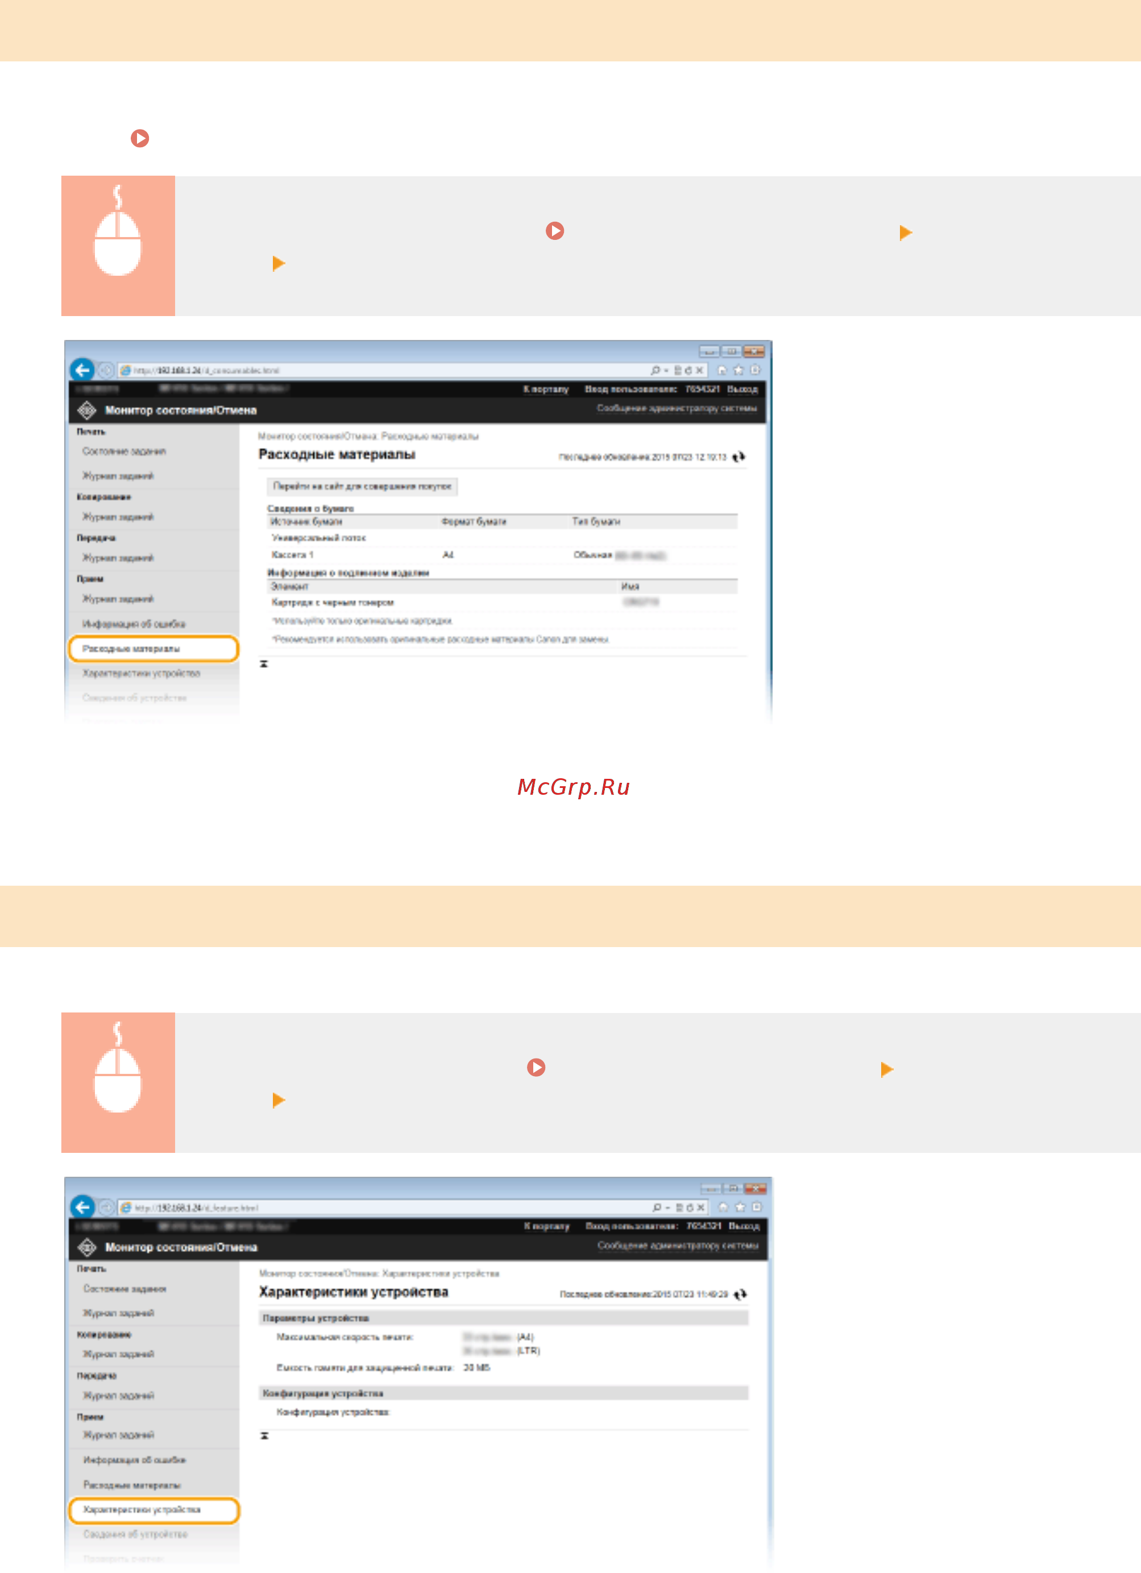
Task: Click refresh icon beside Характеристики устройства timestamp
Action: (740, 1294)
